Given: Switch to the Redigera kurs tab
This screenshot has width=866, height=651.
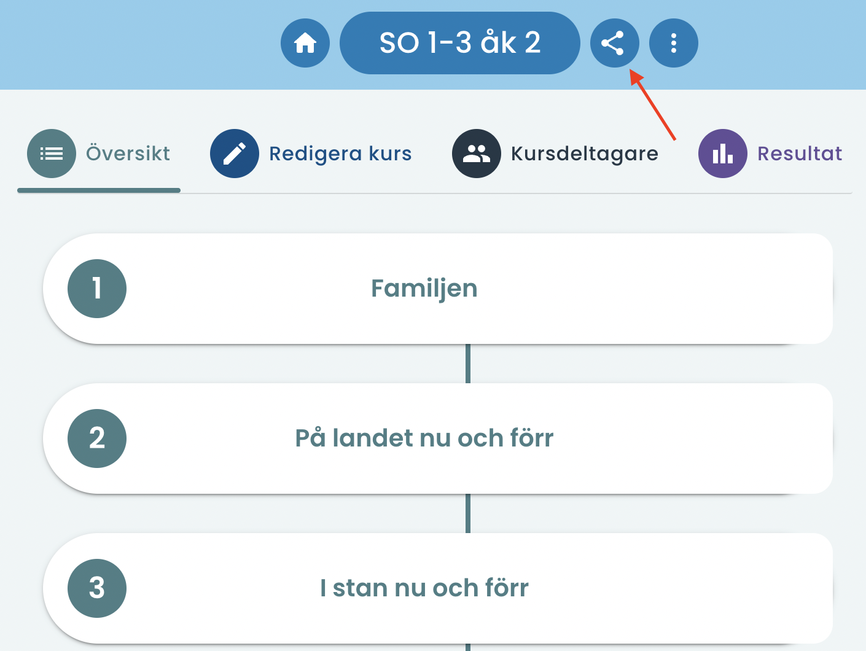Looking at the screenshot, I should pyautogui.click(x=311, y=154).
